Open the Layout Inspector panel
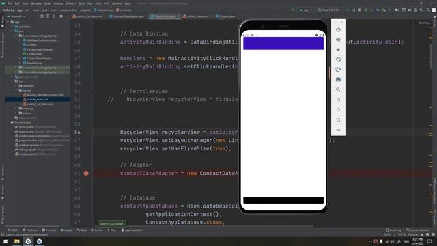 pos(418,230)
